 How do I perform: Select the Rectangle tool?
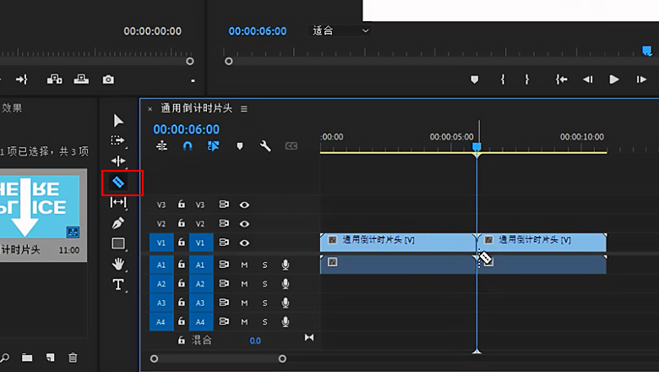(x=118, y=243)
